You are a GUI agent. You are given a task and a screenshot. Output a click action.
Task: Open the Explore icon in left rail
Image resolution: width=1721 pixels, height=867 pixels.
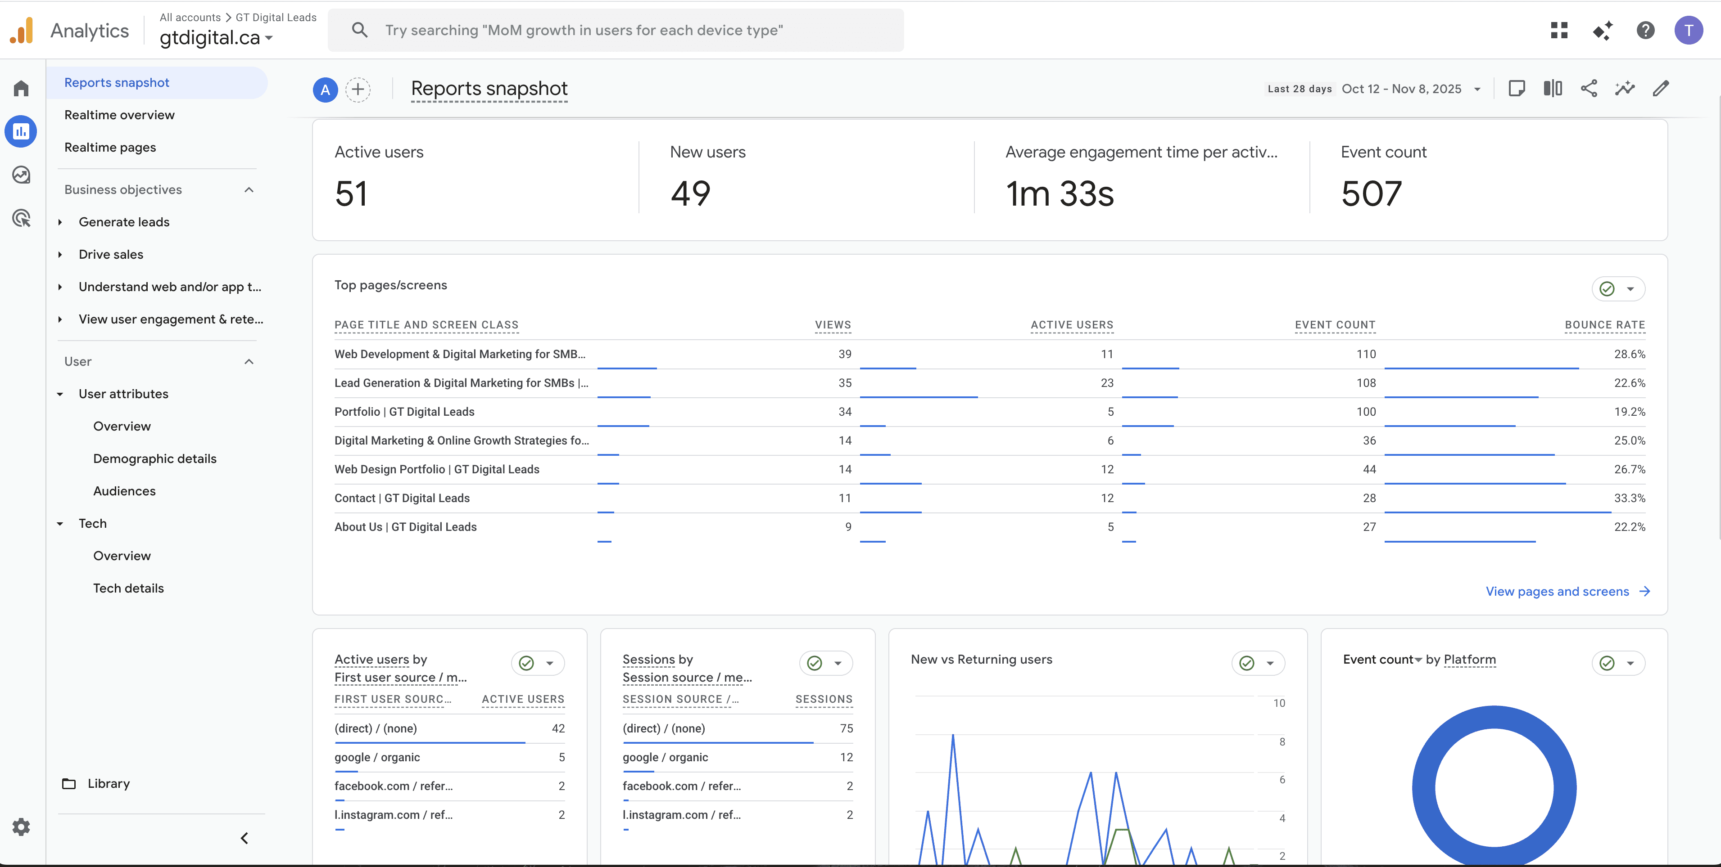click(x=21, y=175)
